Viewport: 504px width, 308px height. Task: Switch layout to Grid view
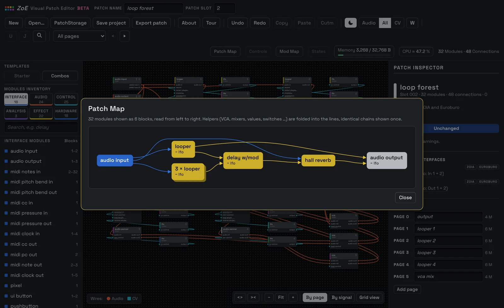click(x=369, y=297)
